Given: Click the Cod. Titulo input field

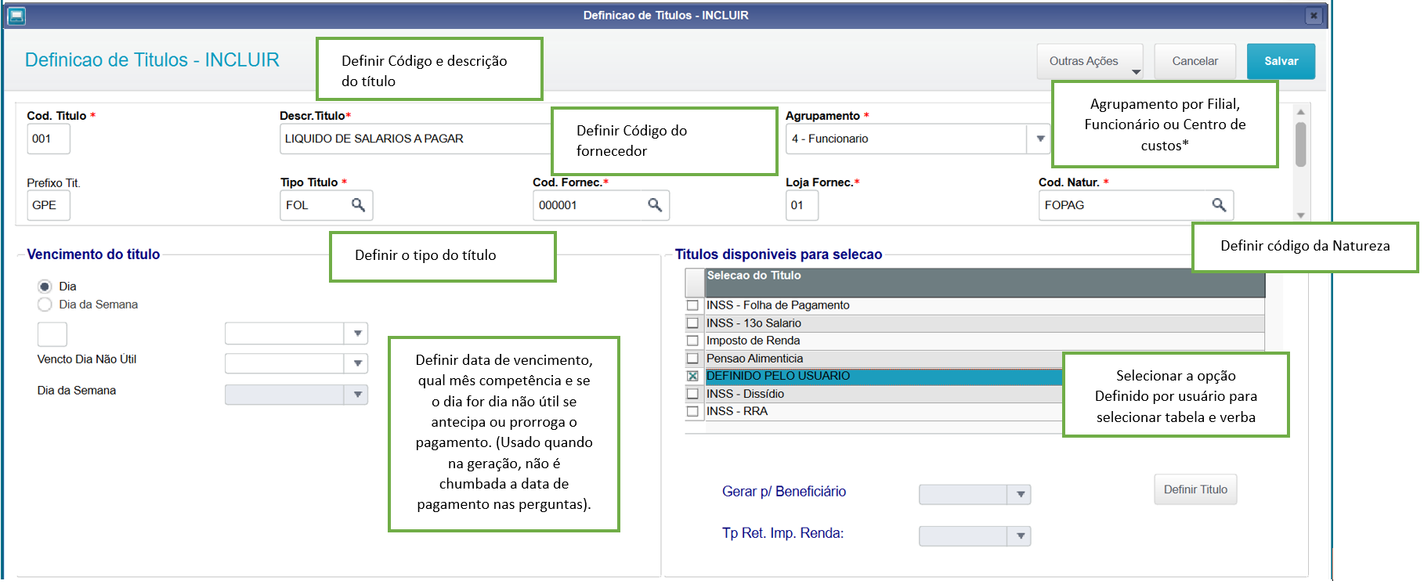Looking at the screenshot, I should coord(49,139).
